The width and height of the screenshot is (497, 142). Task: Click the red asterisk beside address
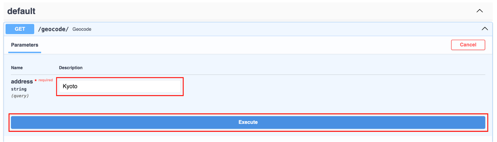(x=36, y=81)
